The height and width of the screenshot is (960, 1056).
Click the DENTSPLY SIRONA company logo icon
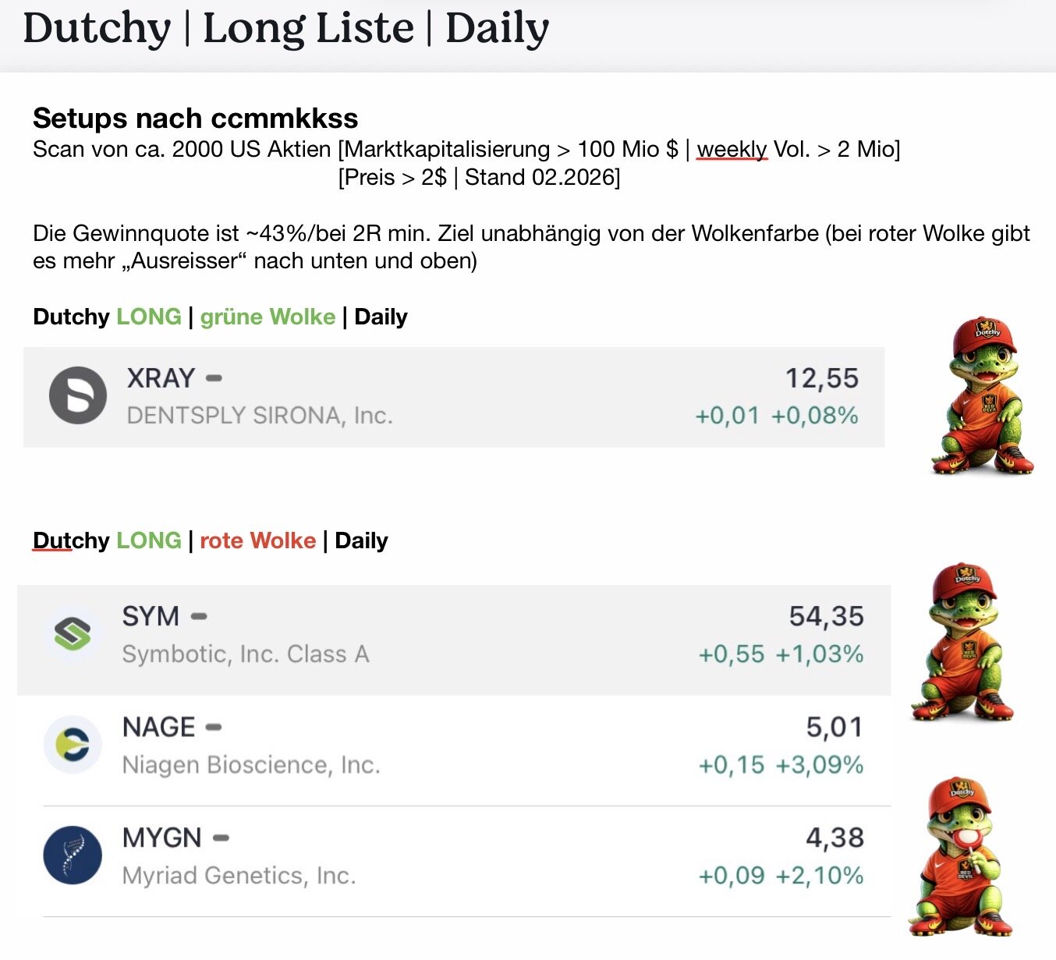(x=77, y=395)
